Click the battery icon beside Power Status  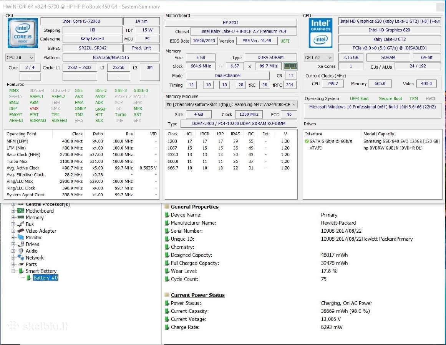coord(167,303)
